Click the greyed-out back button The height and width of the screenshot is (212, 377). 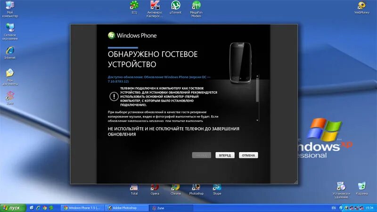tap(202, 155)
